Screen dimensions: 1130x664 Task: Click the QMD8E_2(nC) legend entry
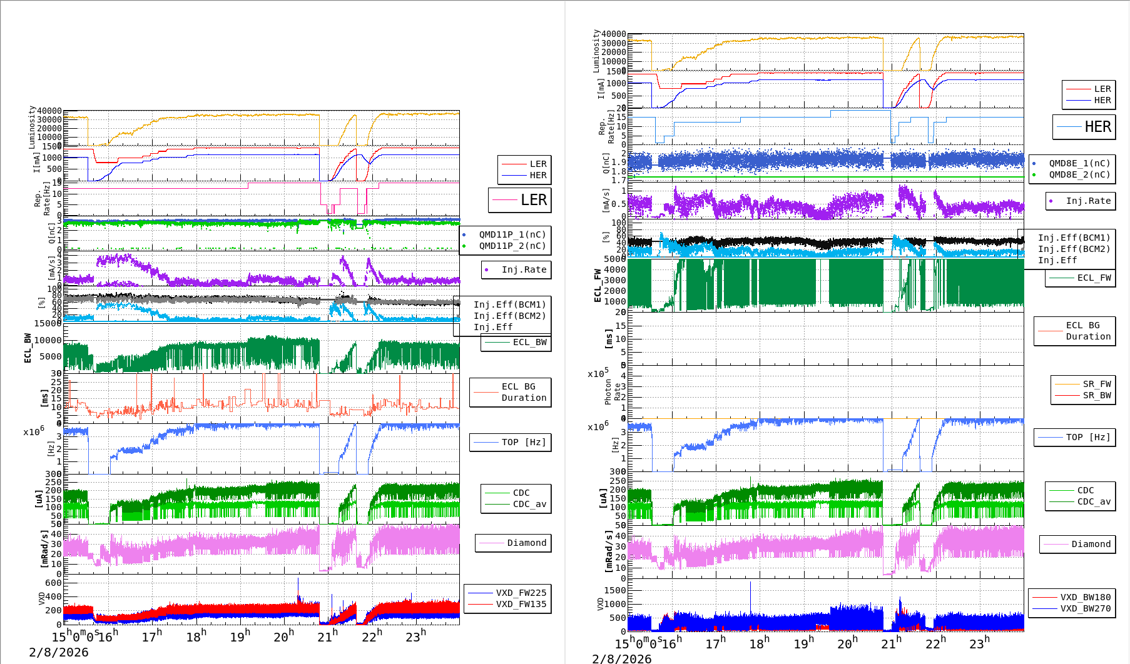[1079, 174]
